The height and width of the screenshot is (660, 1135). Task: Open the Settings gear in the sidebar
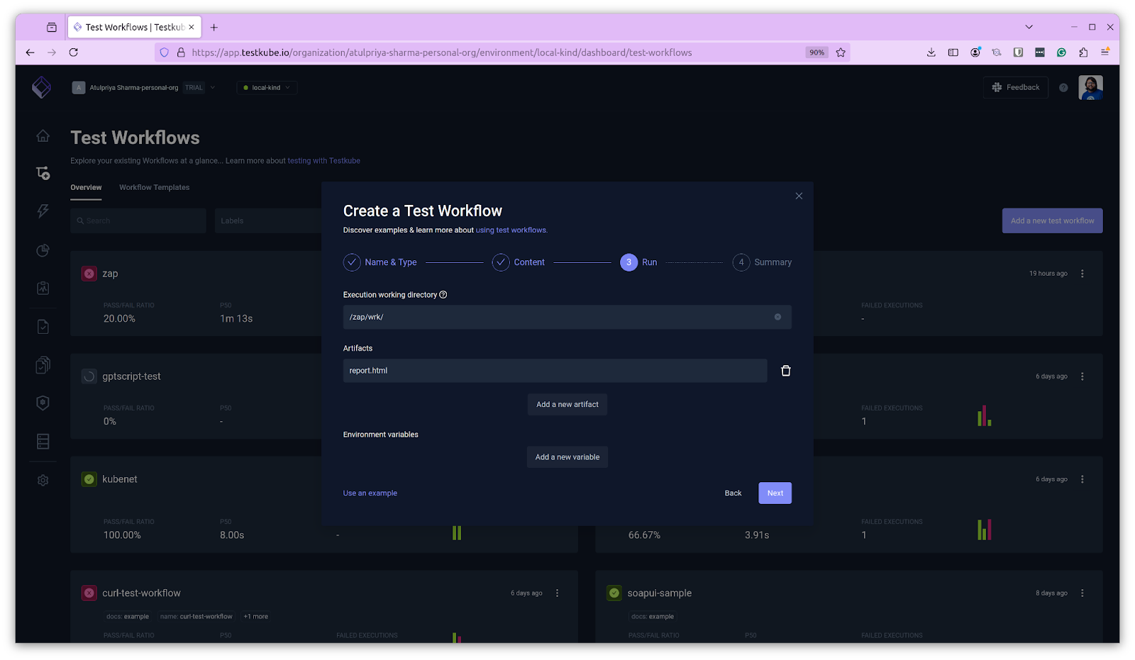tap(43, 481)
